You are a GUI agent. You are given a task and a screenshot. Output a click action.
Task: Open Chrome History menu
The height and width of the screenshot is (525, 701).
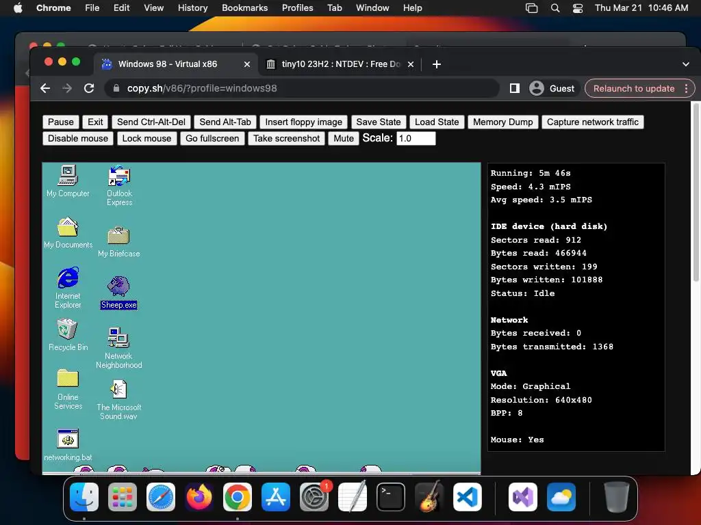pos(192,8)
